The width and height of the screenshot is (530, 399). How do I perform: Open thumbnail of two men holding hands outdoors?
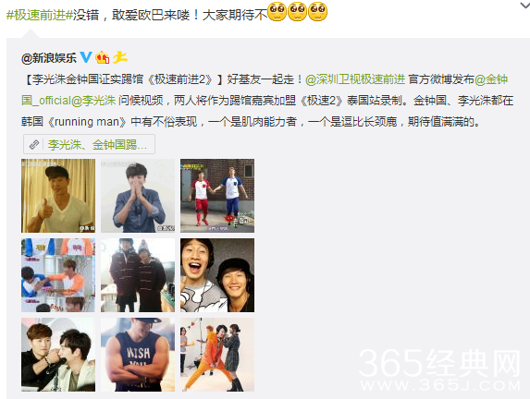click(x=217, y=196)
